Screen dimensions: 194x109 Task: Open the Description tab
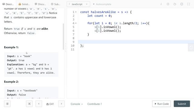8,4
